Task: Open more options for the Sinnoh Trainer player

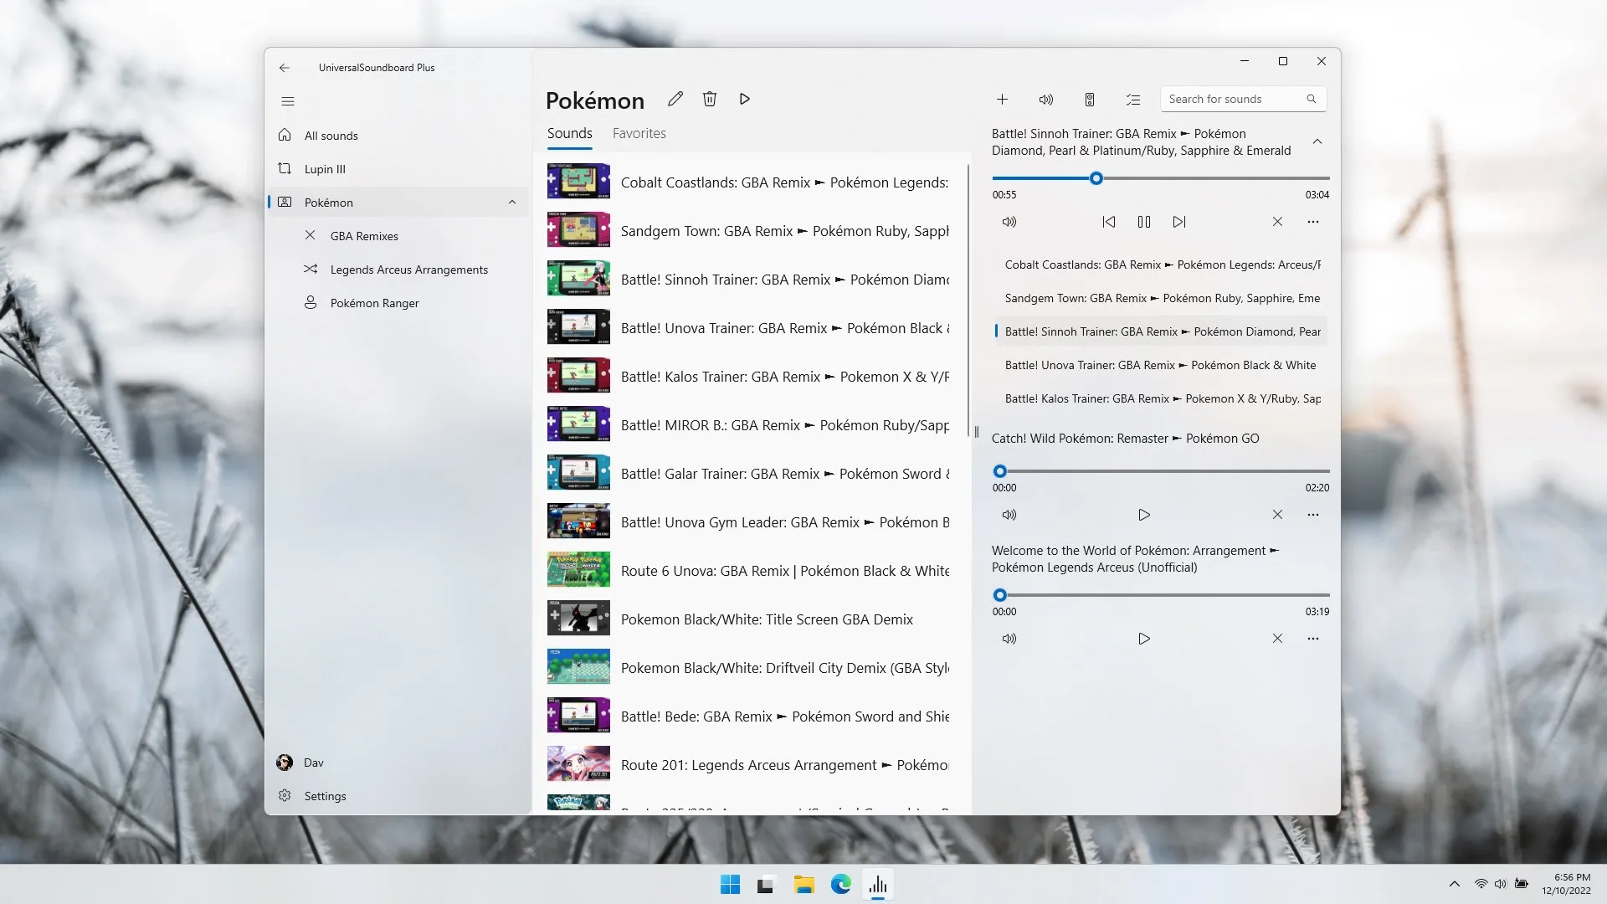Action: click(x=1313, y=222)
